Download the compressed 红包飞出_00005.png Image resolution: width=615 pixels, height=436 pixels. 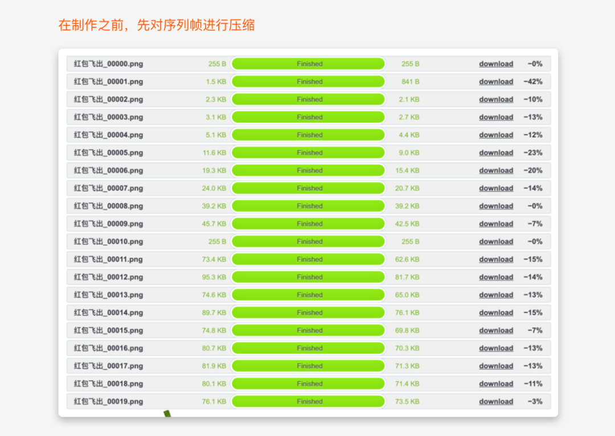coord(496,153)
